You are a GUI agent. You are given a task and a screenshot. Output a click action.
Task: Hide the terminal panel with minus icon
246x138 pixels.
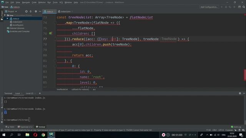(x=244, y=93)
